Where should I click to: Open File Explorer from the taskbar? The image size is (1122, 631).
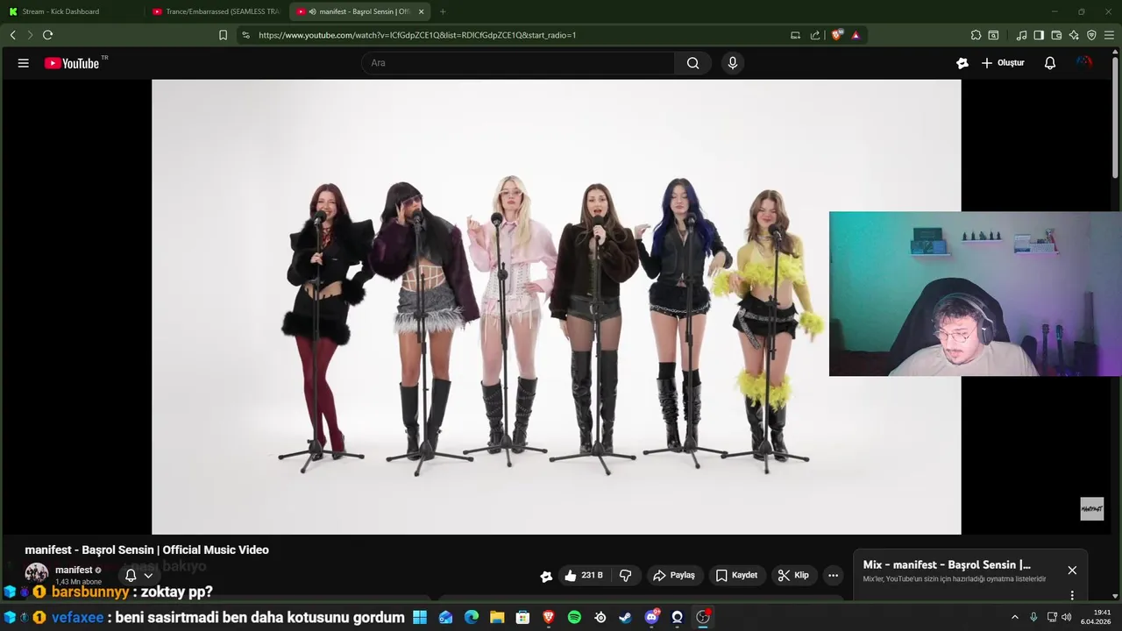497,617
